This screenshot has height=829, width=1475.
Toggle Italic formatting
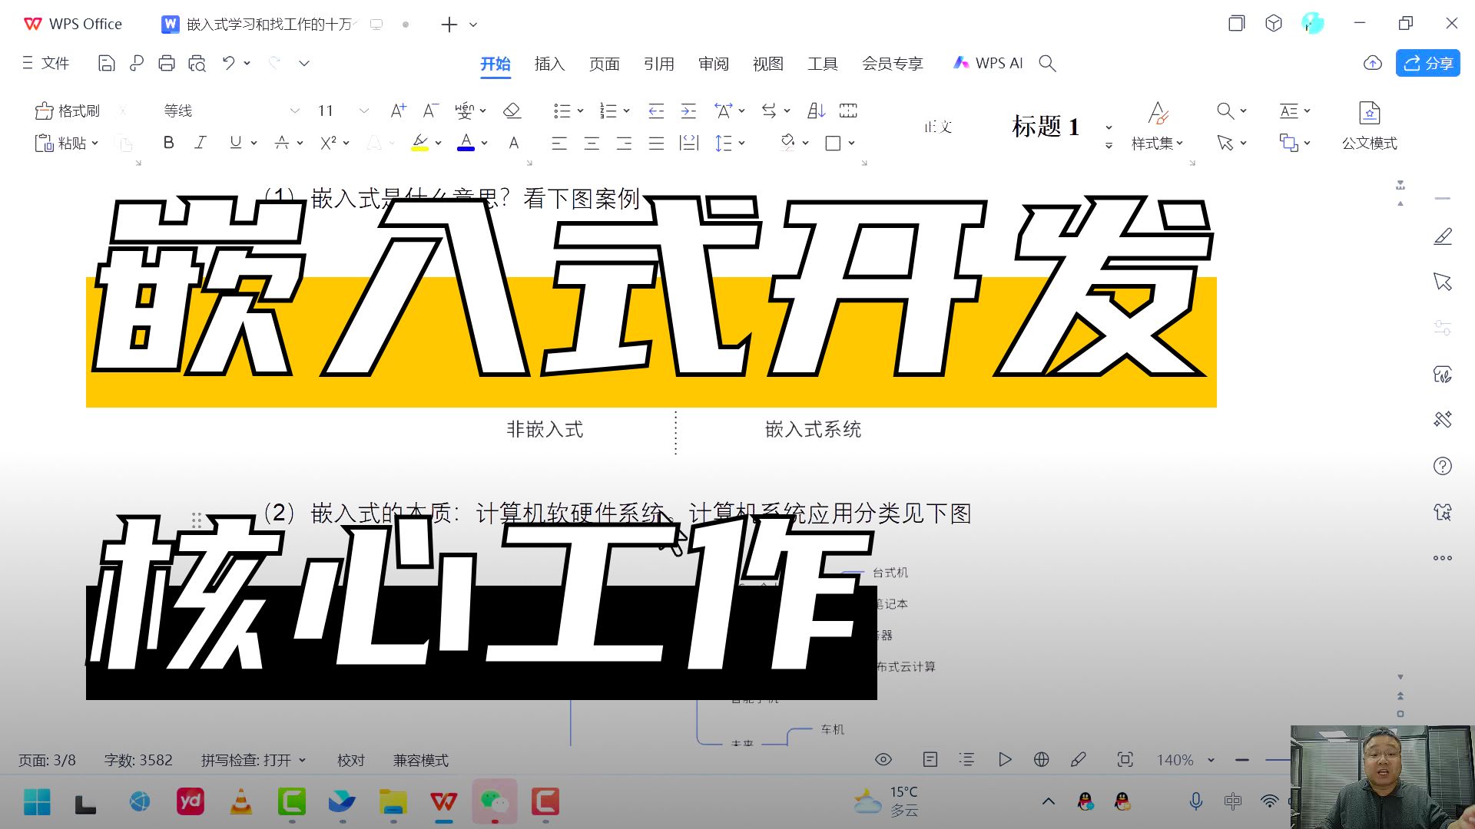click(x=201, y=143)
